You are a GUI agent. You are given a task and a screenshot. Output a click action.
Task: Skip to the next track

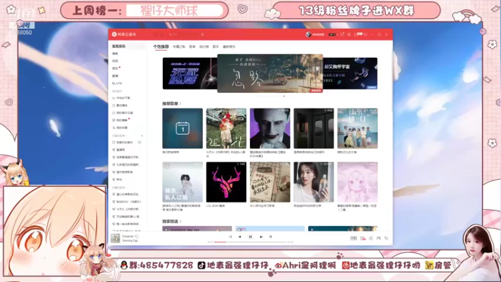point(261,237)
